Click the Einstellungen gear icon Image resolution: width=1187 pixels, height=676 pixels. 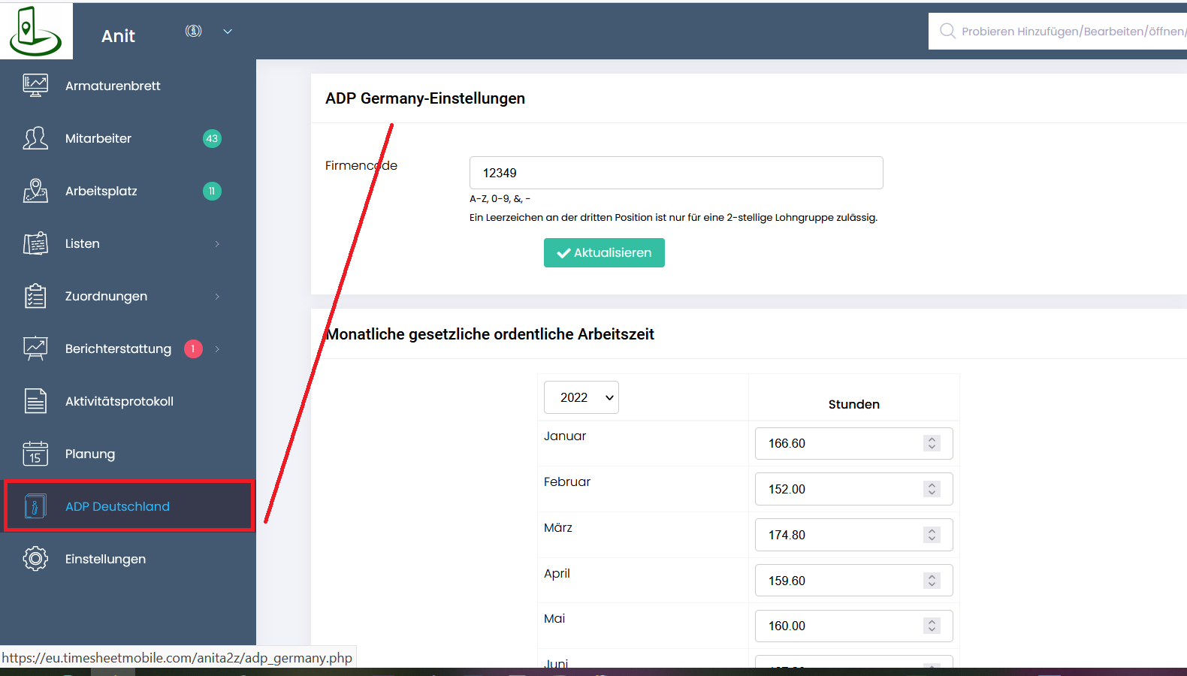point(35,559)
